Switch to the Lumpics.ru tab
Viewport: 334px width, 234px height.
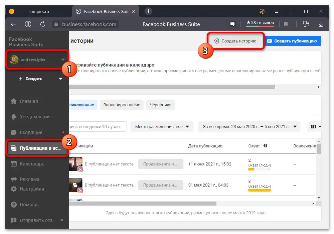(38, 11)
